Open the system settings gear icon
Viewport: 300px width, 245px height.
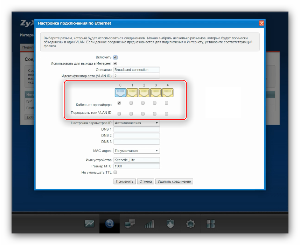point(190,224)
